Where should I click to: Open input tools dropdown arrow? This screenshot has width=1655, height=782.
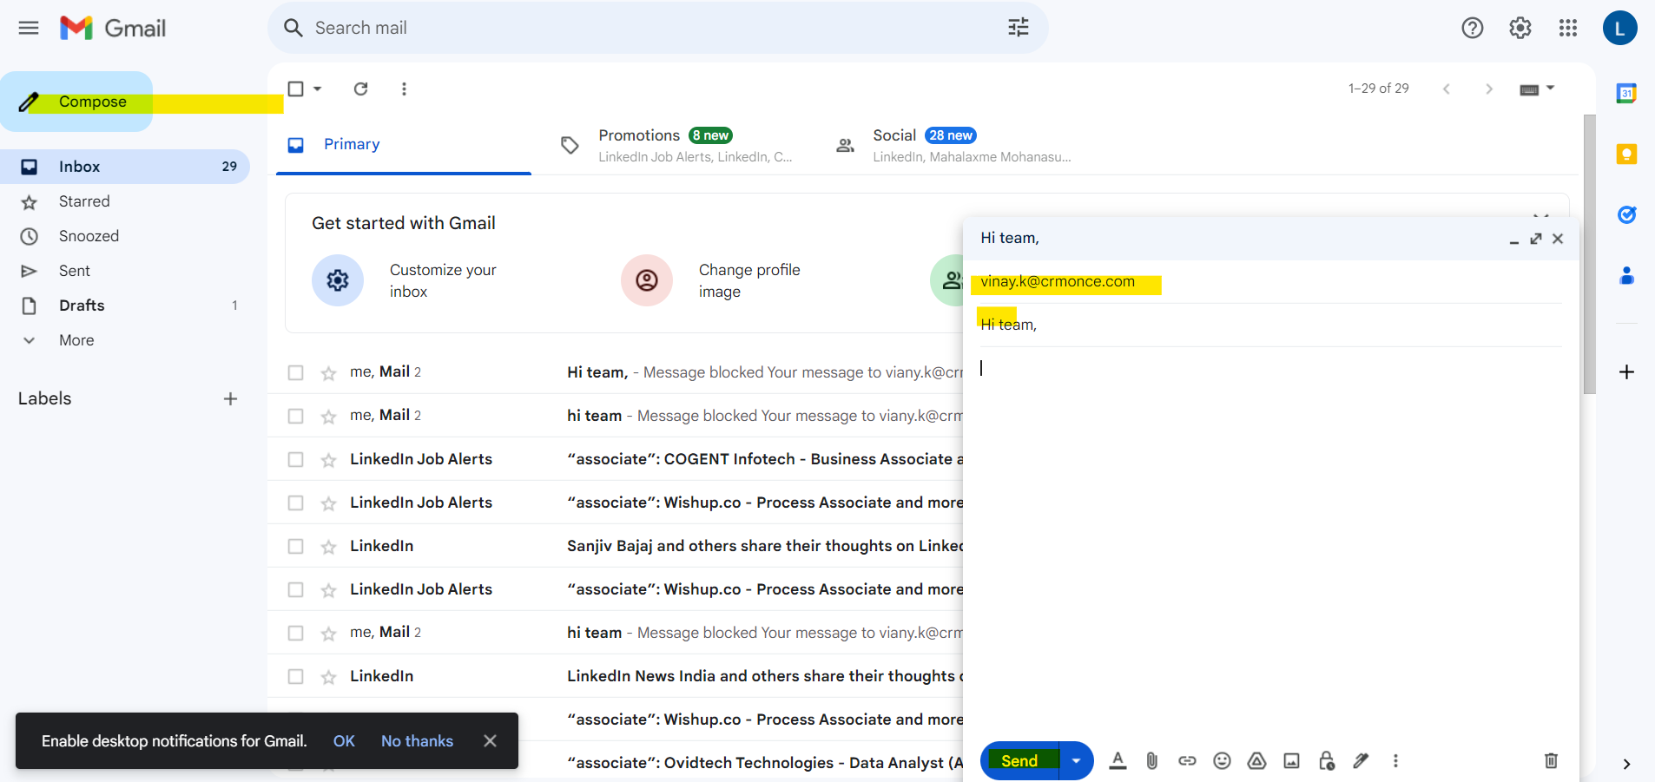(x=1551, y=89)
